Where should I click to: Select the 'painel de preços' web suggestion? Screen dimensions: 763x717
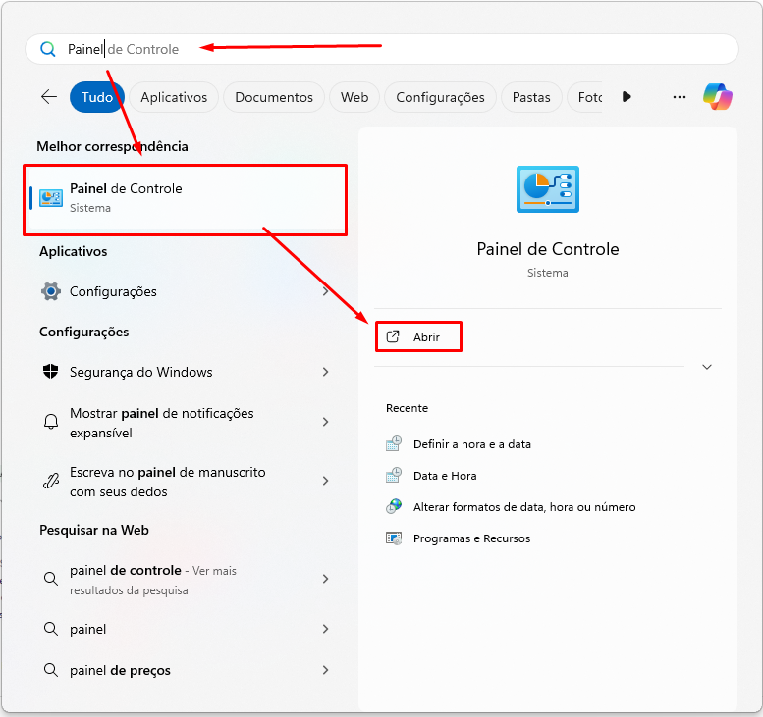pyautogui.click(x=185, y=670)
